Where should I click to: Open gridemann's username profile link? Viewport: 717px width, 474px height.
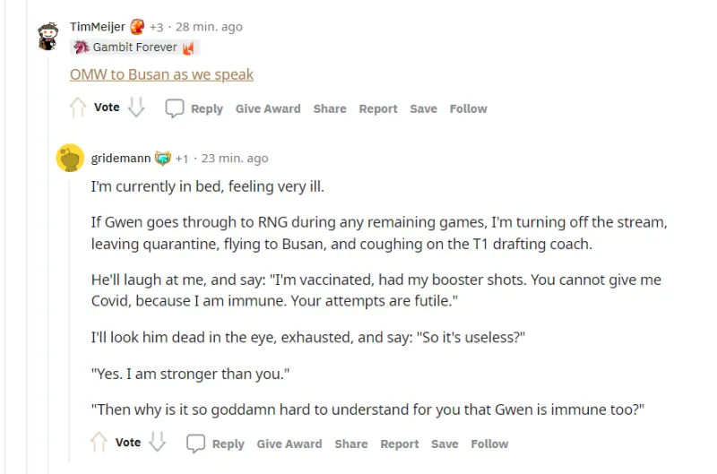pyautogui.click(x=120, y=159)
